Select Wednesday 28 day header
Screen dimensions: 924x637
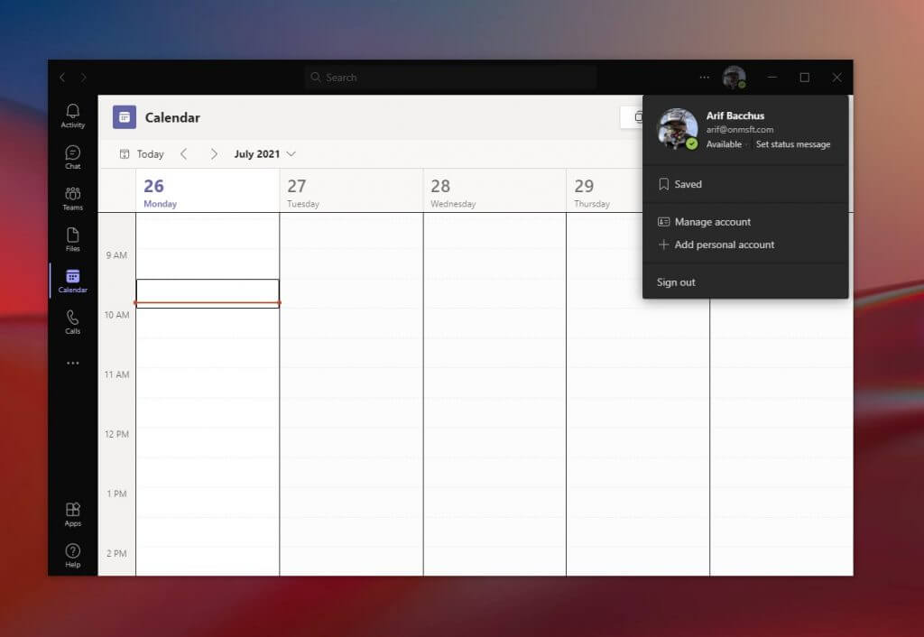pyautogui.click(x=494, y=191)
